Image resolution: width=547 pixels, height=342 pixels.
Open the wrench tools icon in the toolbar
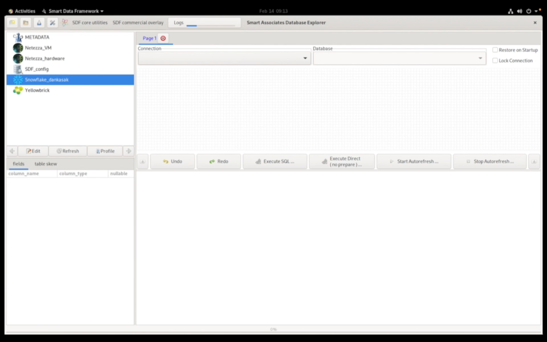coord(52,22)
